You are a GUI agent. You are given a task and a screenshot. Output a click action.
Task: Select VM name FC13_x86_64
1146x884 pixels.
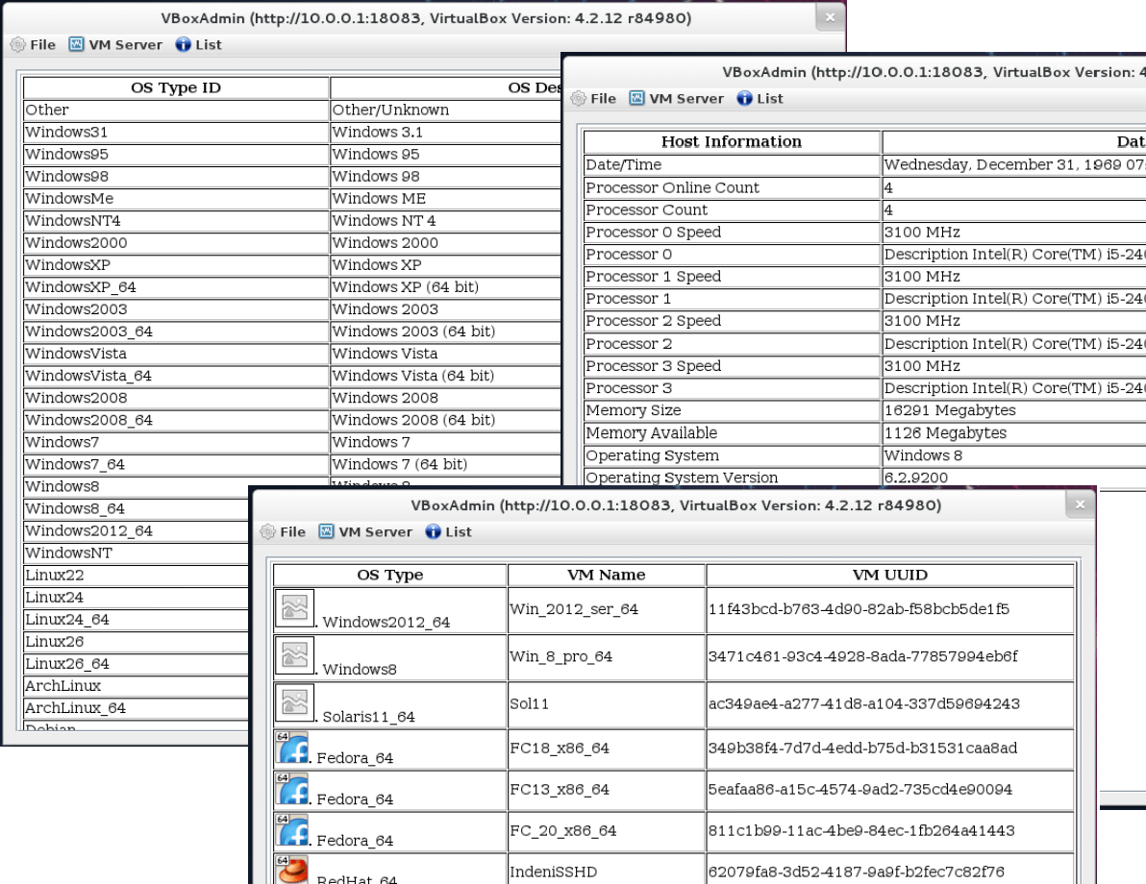[x=560, y=790]
